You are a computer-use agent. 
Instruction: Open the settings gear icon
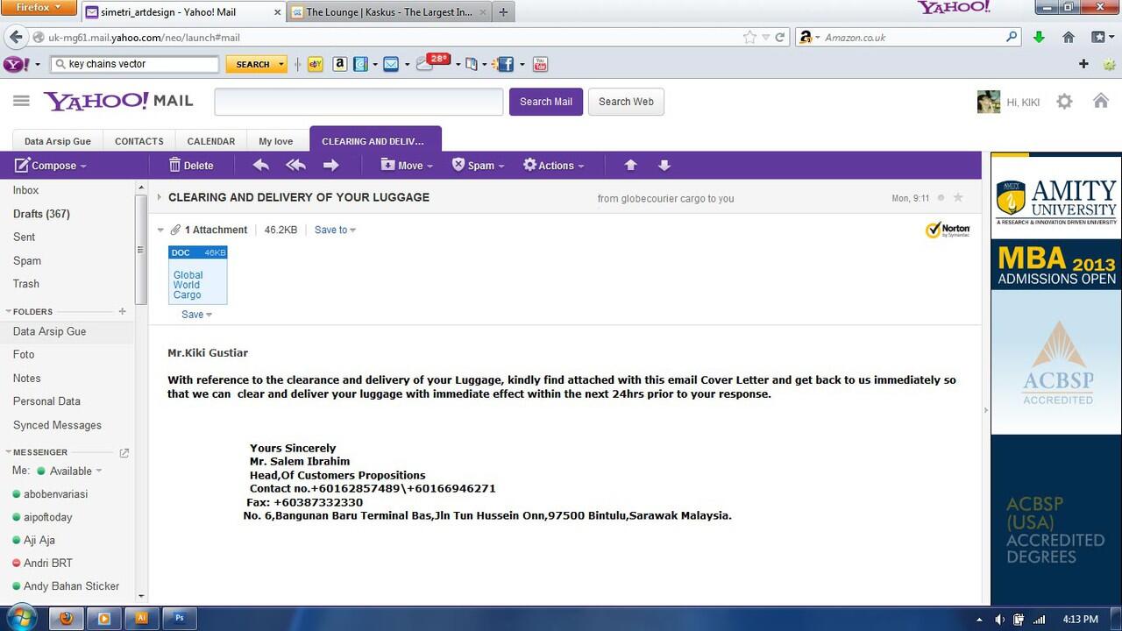[1064, 102]
